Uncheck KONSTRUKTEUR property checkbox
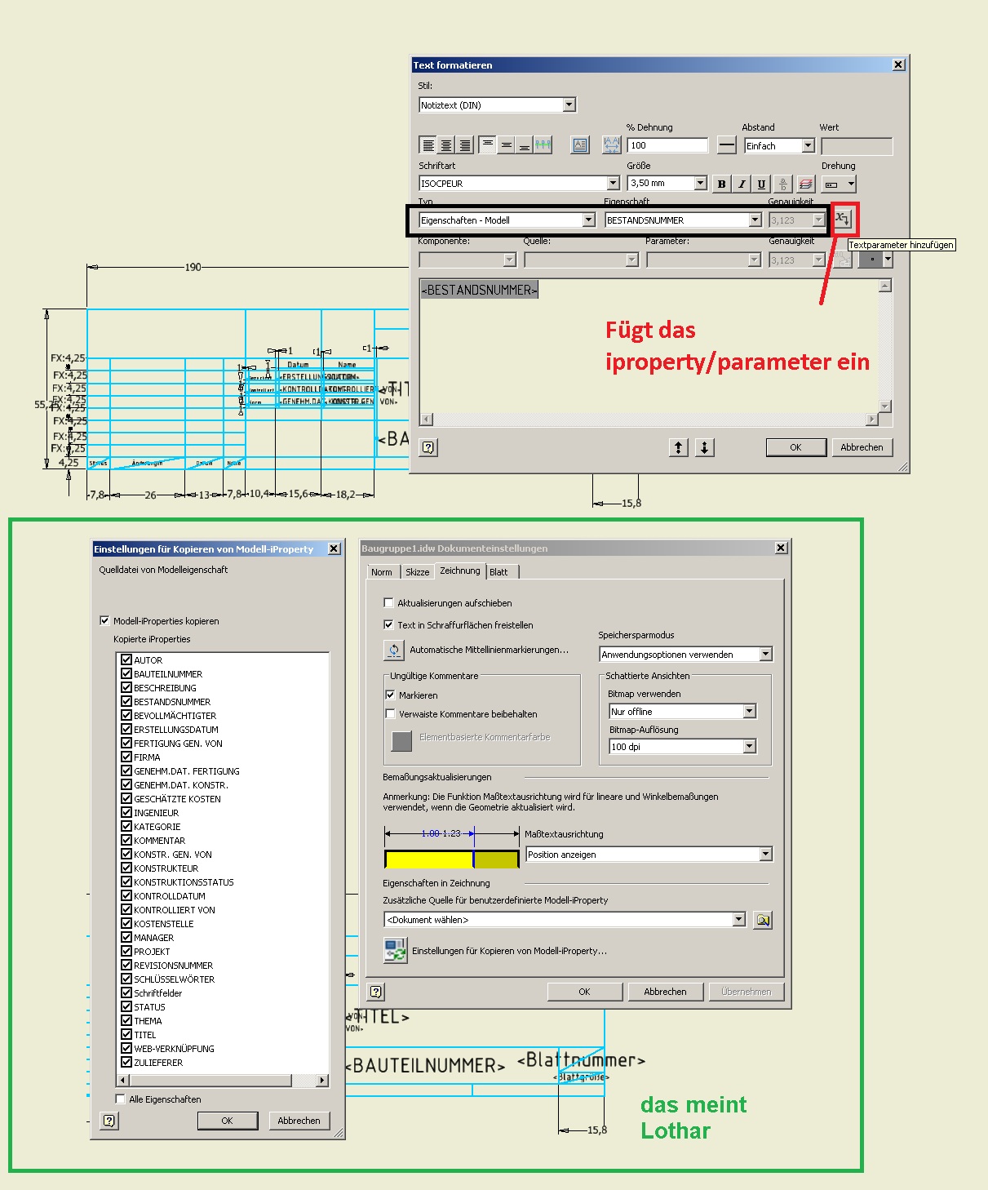 126,868
